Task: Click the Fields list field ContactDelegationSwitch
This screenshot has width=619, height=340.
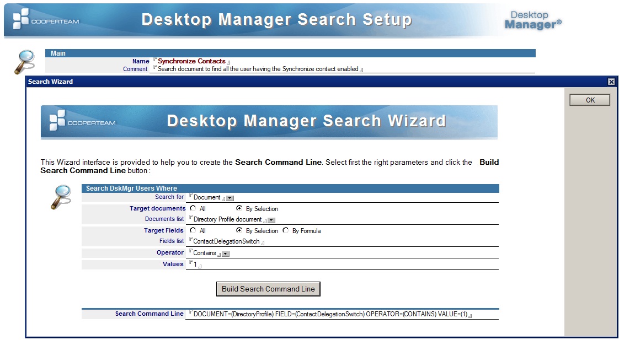Action: pos(226,241)
